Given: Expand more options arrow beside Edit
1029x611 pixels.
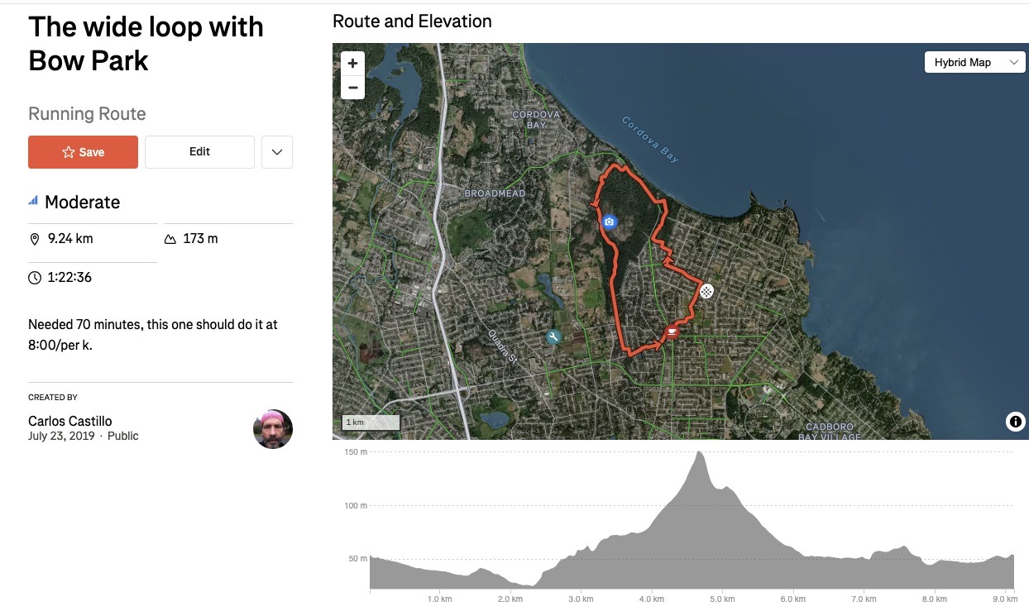Looking at the screenshot, I should click(277, 152).
